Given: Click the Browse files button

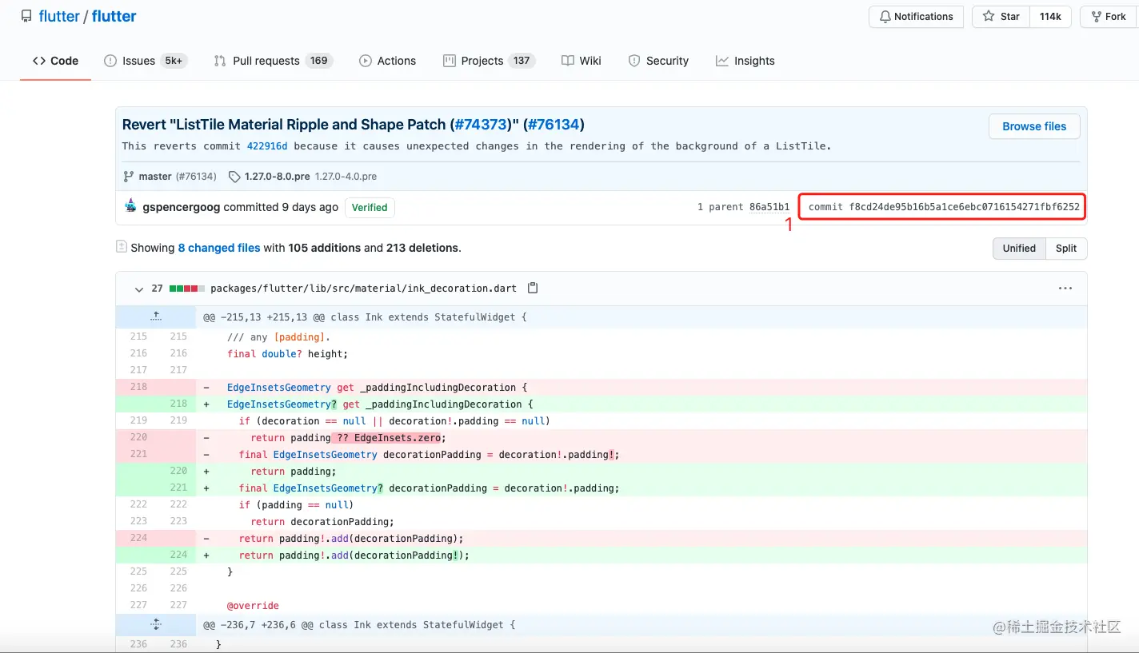Looking at the screenshot, I should click(x=1034, y=126).
